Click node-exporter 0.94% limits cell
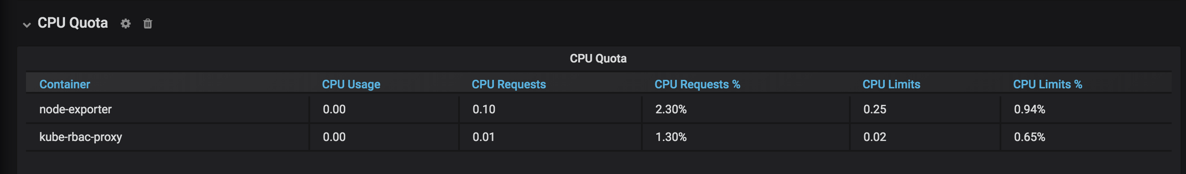 pyautogui.click(x=1086, y=109)
